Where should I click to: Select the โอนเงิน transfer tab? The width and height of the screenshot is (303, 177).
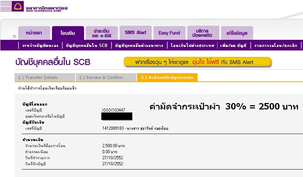tap(68, 33)
